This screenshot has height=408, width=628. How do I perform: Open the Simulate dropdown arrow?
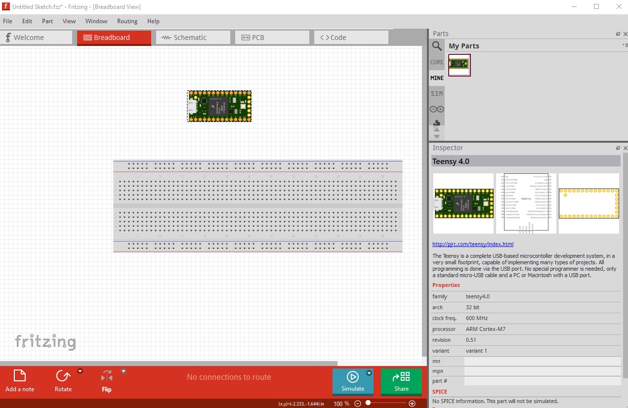[369, 373]
